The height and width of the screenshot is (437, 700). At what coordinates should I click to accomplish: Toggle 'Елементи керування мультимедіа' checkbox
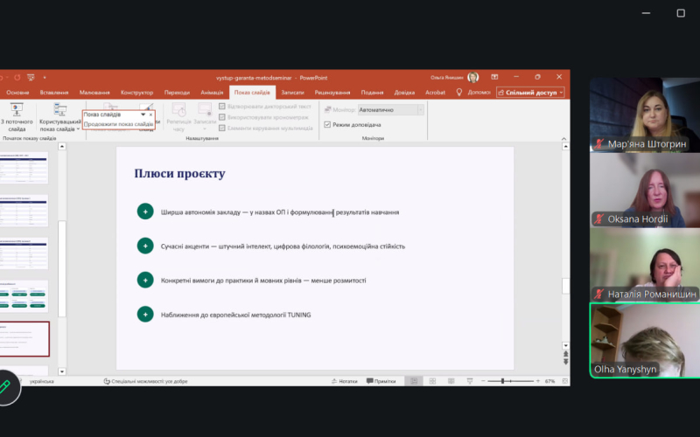point(222,128)
